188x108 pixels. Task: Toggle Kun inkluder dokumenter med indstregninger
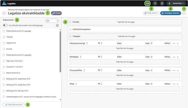point(5,25)
